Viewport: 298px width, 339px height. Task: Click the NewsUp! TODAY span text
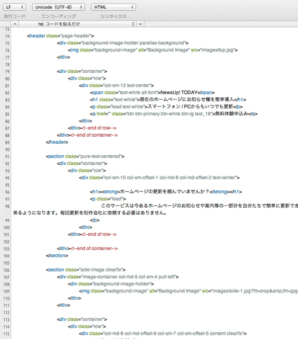point(179,93)
